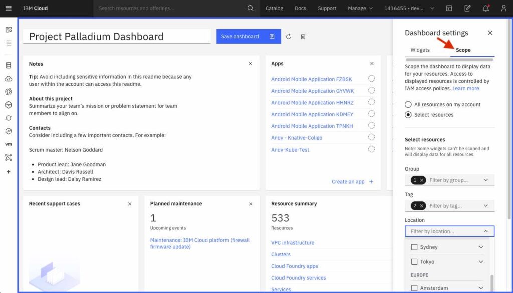Choose the Select resources radio option

pyautogui.click(x=408, y=115)
